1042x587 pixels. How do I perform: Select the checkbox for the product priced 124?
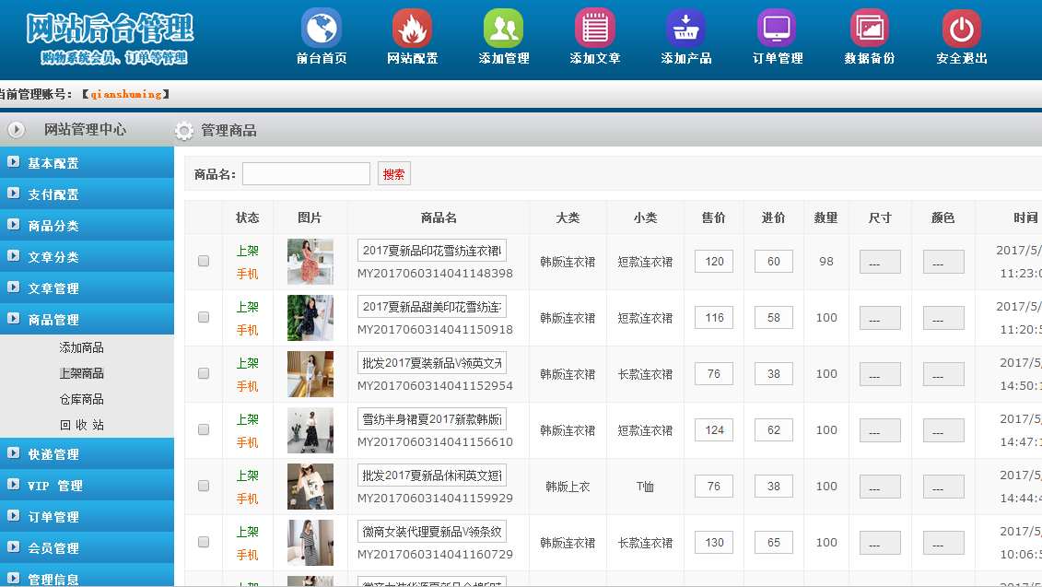click(204, 430)
